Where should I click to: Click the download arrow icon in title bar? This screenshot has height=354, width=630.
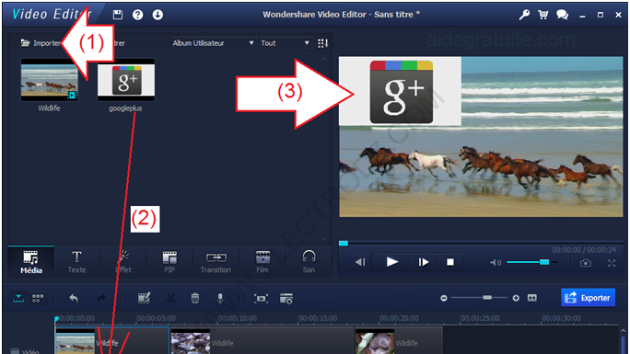tap(157, 15)
